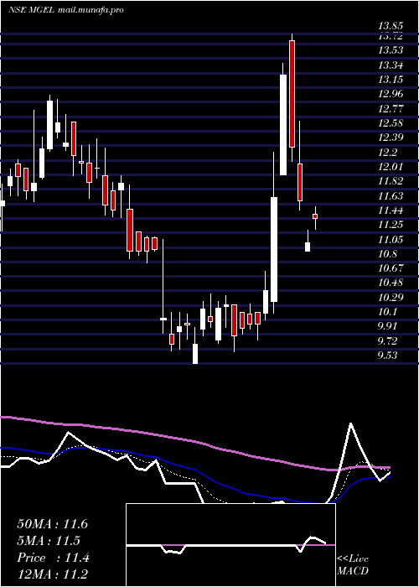Click the 9.72 price axis label
Image resolution: width=419 pixels, height=587 pixels.
387,341
